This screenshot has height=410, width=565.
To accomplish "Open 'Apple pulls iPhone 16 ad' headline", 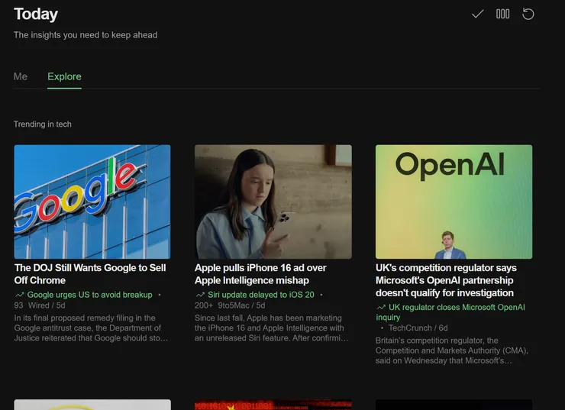I will coord(260,274).
